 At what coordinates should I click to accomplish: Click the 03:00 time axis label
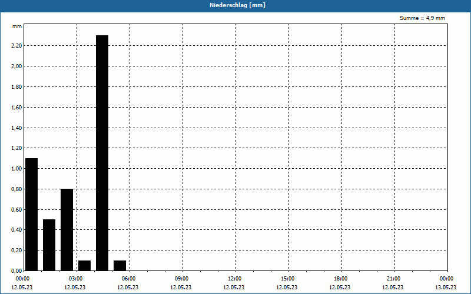(x=76, y=279)
